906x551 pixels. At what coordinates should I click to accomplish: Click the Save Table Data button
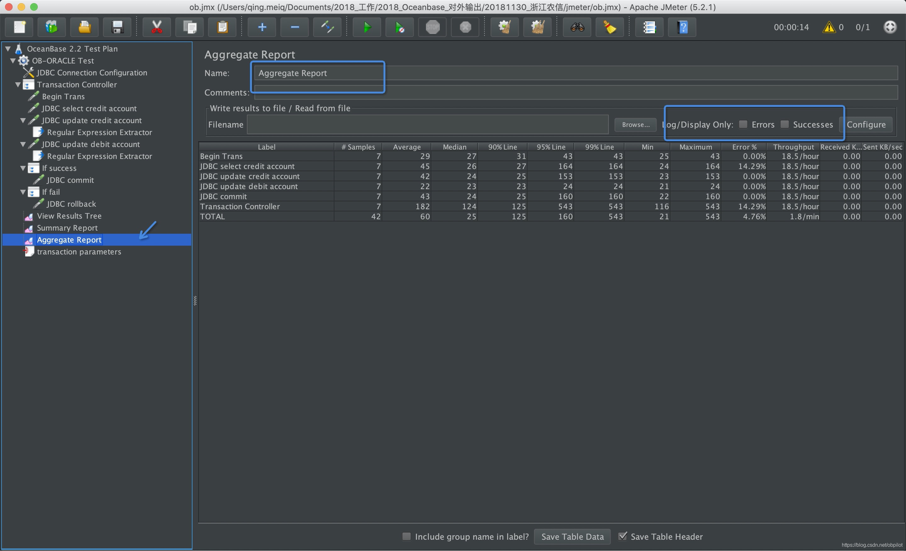pyautogui.click(x=573, y=537)
